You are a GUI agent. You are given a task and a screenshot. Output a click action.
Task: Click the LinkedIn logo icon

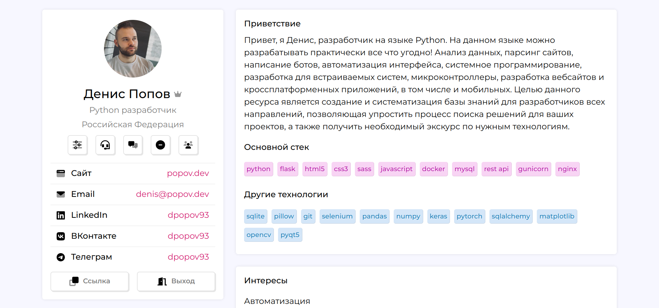[x=61, y=215]
